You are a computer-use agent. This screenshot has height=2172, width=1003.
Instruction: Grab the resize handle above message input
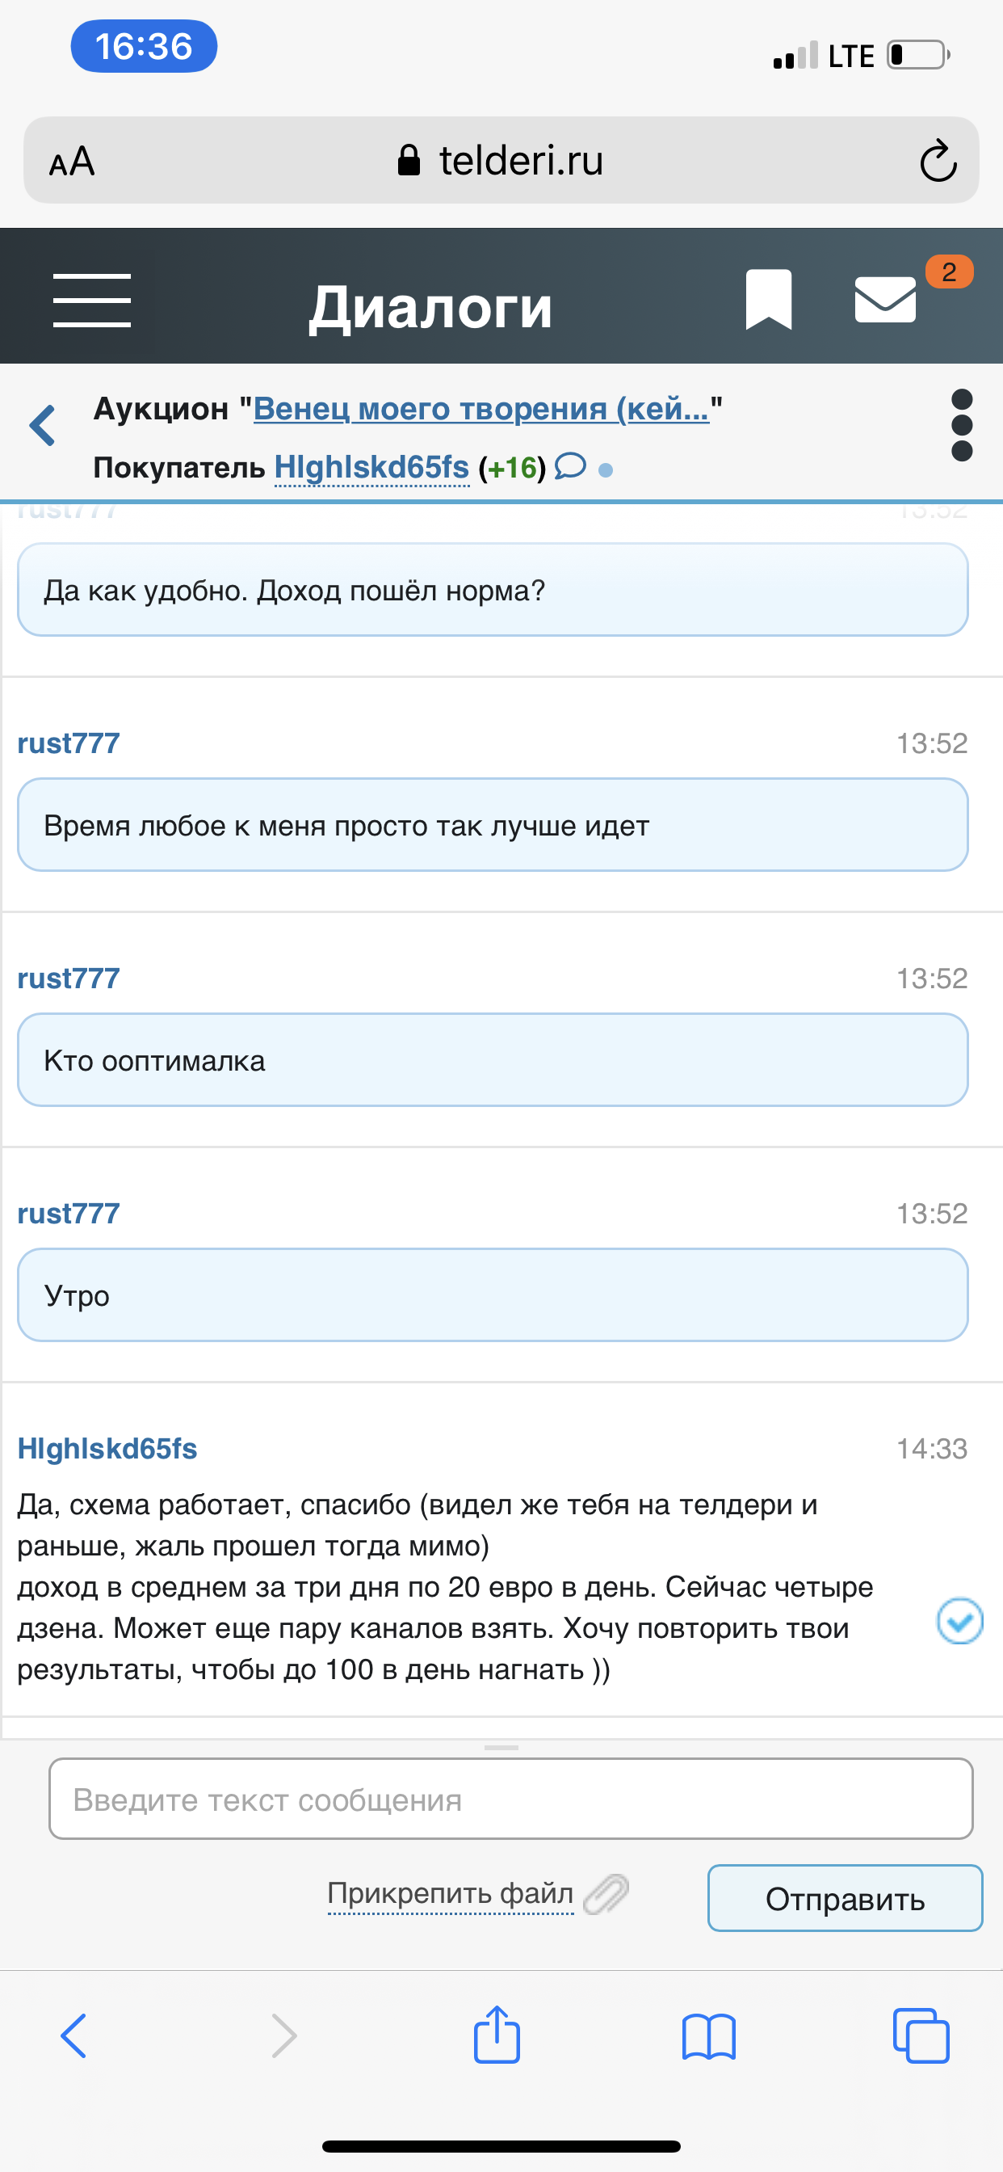click(501, 1748)
